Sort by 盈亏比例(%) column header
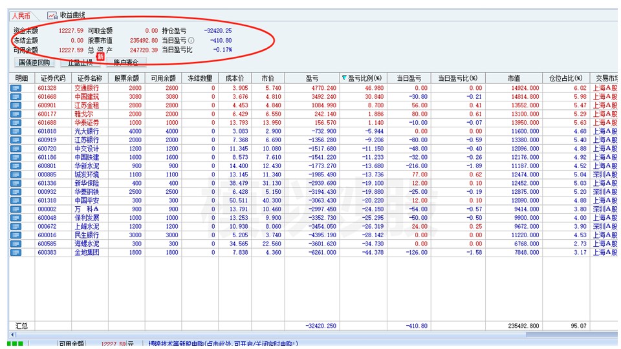This screenshot has width=621, height=349. coord(364,78)
